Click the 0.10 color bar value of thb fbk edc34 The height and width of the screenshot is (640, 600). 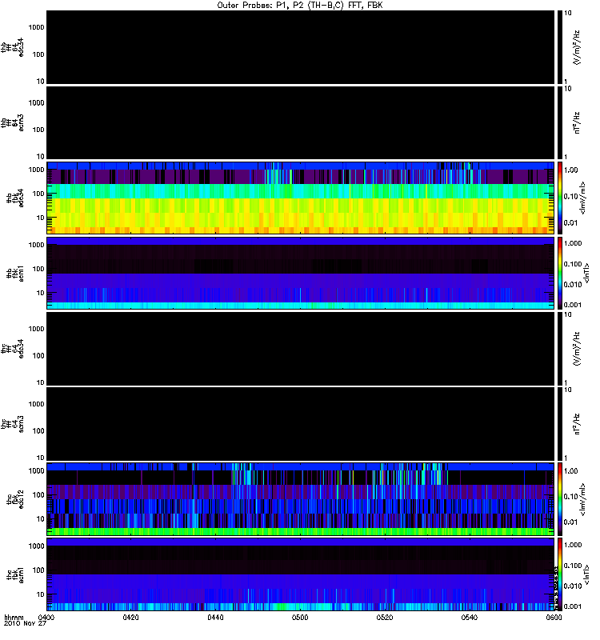[x=571, y=196]
